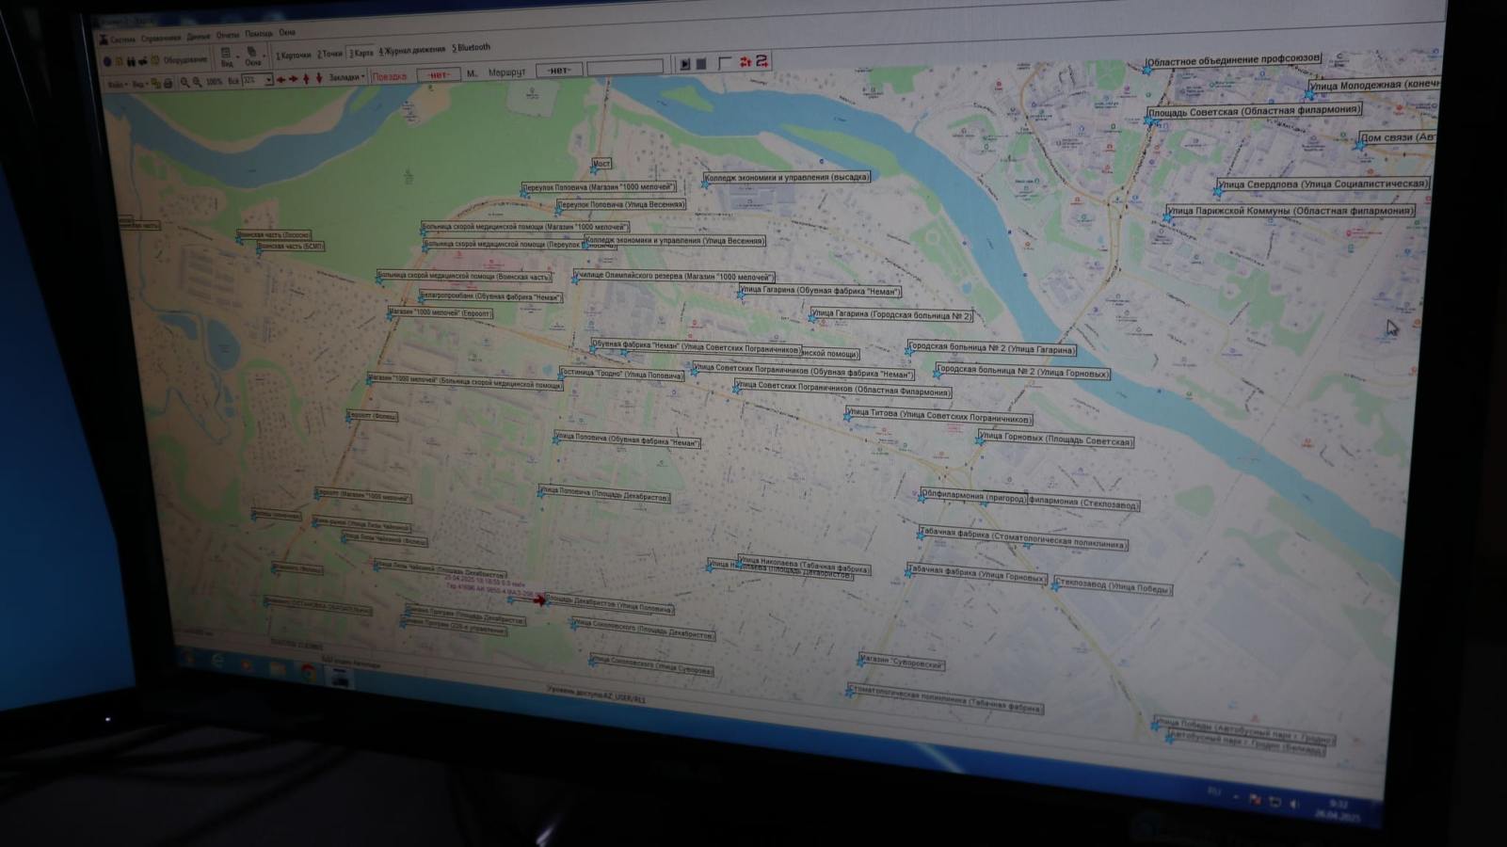The image size is (1507, 847).
Task: Open the Windows Start button
Action: pyautogui.click(x=187, y=659)
